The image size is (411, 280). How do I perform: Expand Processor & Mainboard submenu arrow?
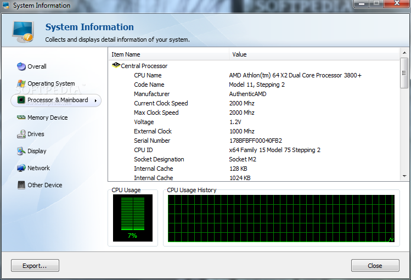tap(95, 100)
